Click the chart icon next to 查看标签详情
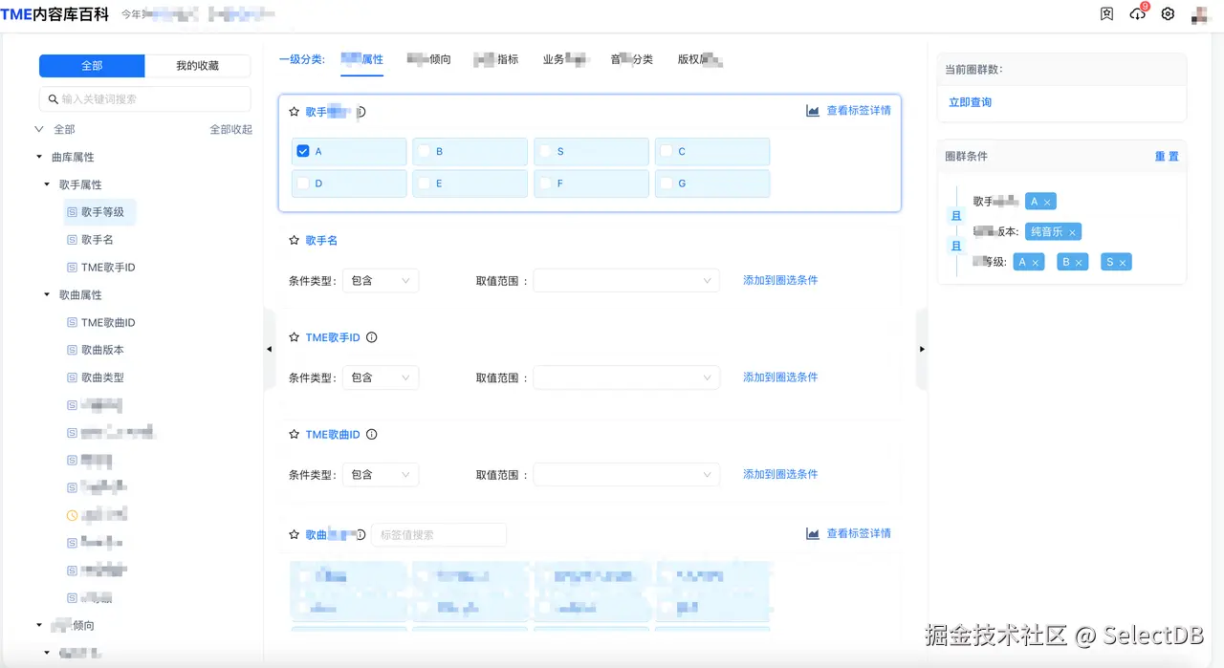Screen dimensions: 1224x668 811,110
